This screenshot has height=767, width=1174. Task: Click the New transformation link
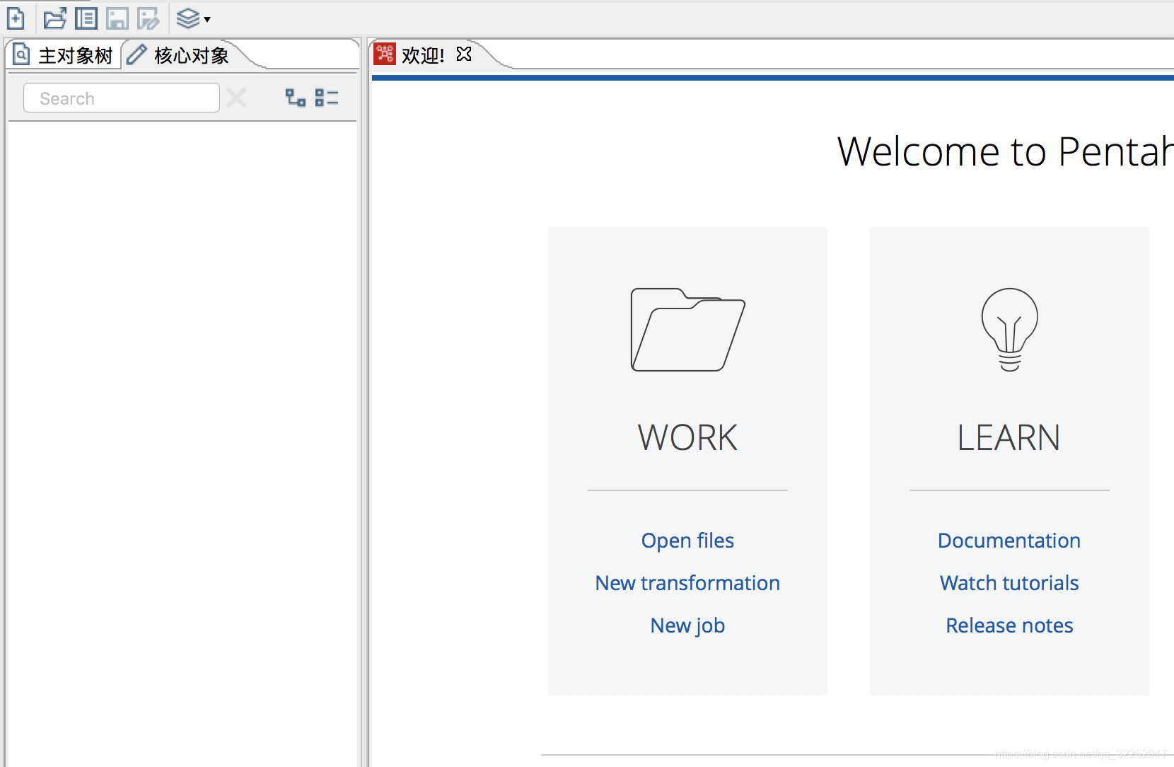(x=687, y=583)
